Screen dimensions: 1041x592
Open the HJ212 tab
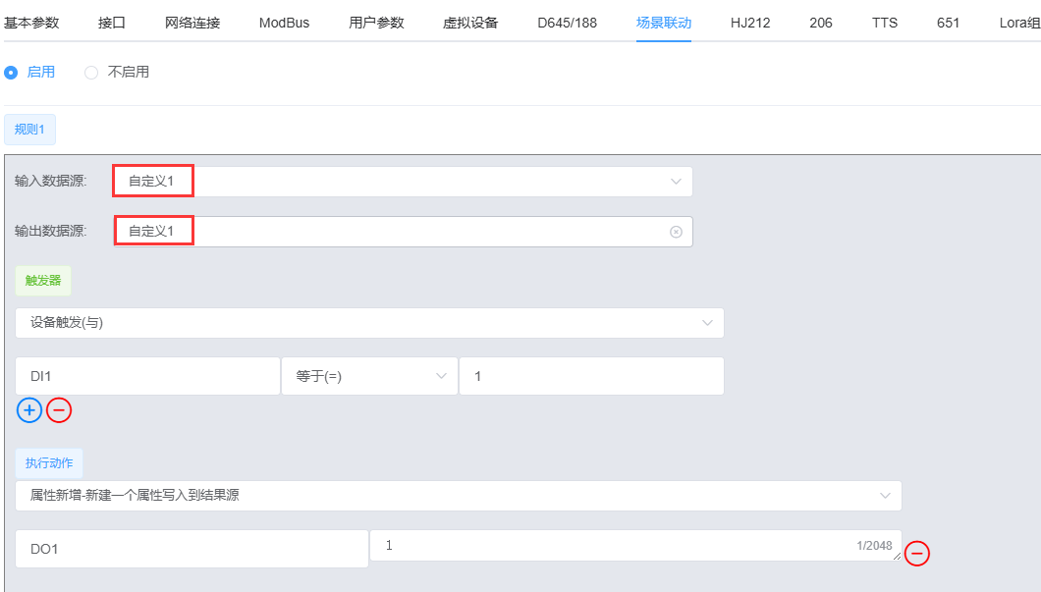tap(750, 23)
